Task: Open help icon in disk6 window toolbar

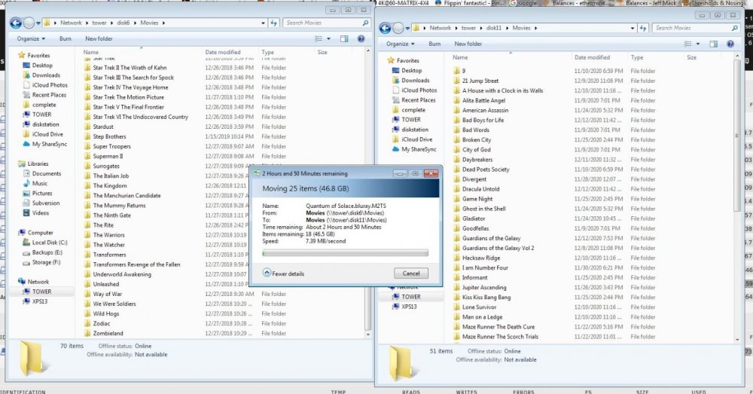Action: (x=361, y=38)
